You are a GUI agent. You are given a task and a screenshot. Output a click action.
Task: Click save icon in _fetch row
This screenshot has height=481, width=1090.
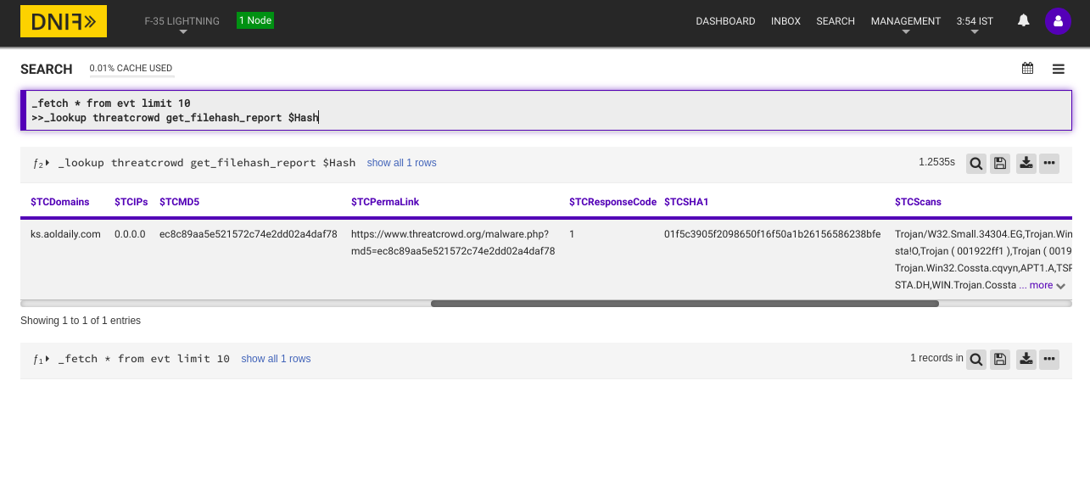click(1000, 360)
